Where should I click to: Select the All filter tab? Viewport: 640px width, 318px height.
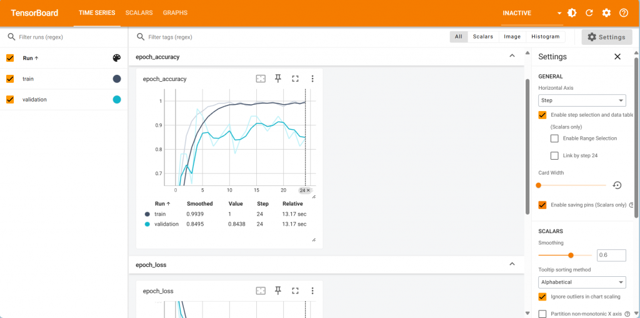tap(459, 37)
